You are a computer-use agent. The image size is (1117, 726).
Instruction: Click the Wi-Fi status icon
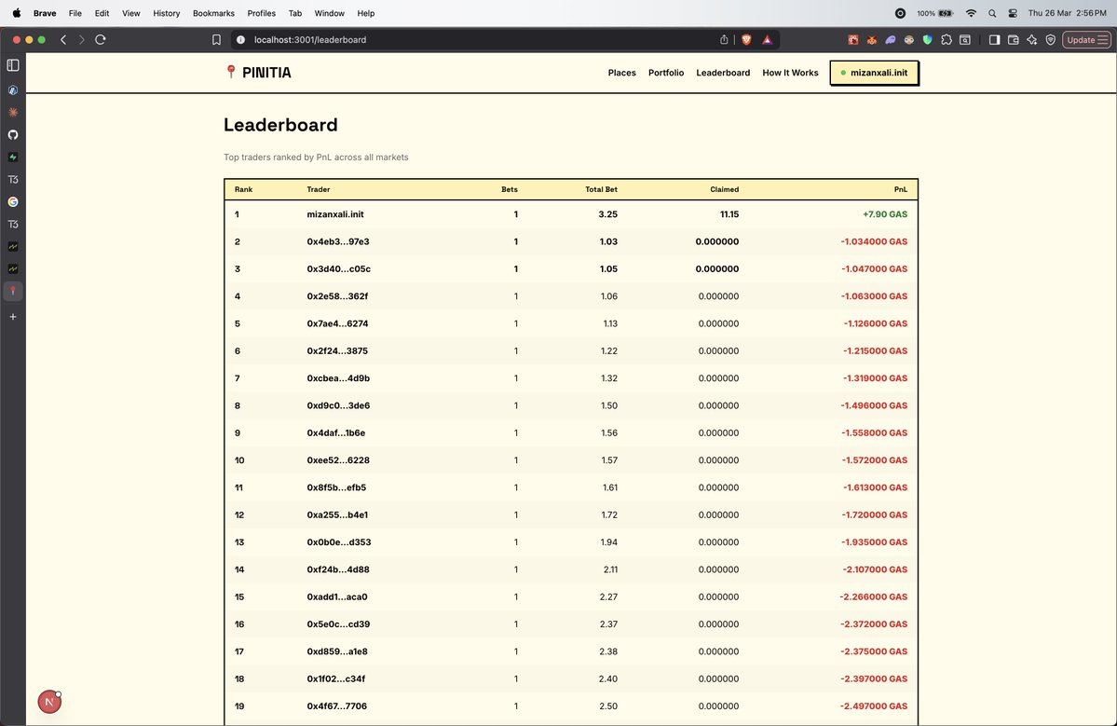coord(971,13)
